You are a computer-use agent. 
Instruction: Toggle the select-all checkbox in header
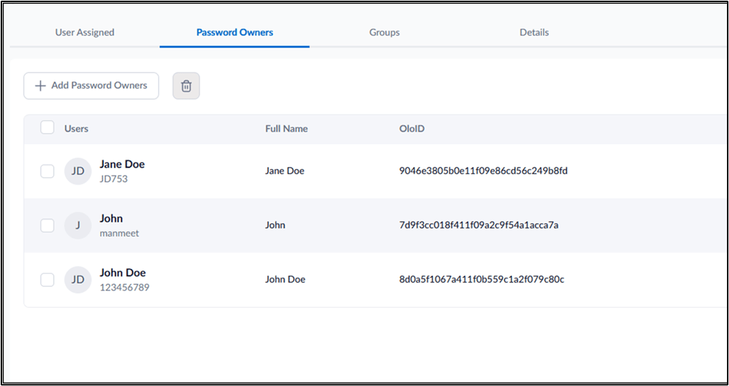coord(47,128)
